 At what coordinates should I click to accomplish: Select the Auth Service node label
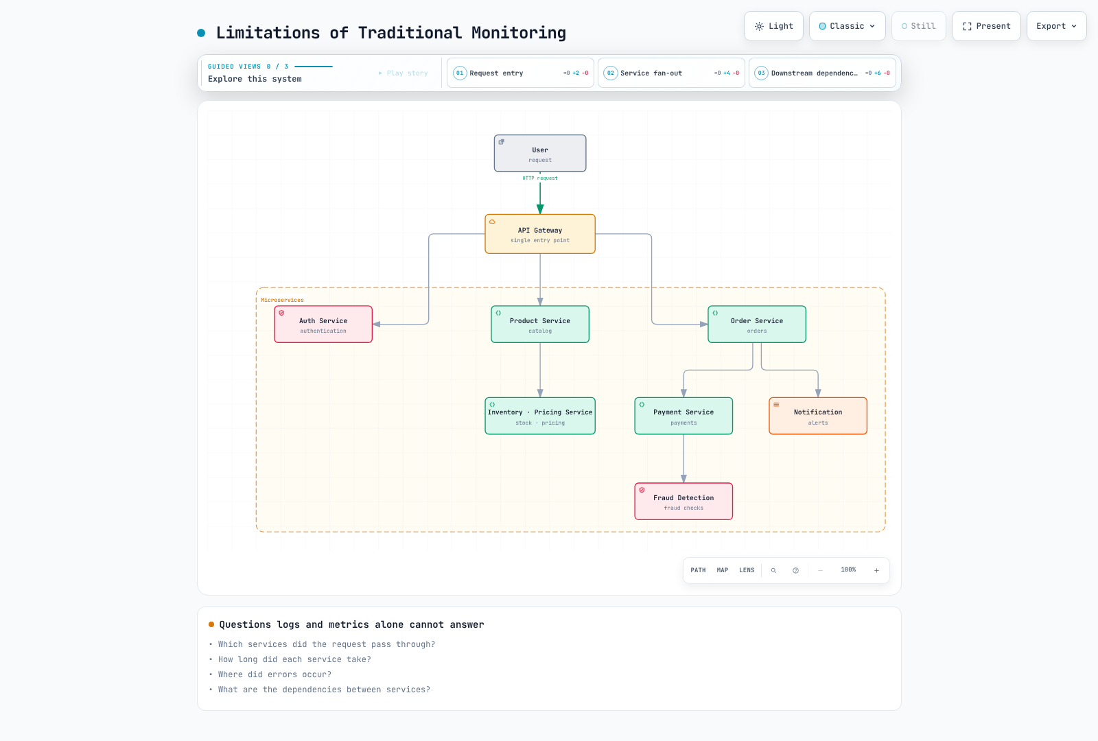[x=323, y=321]
